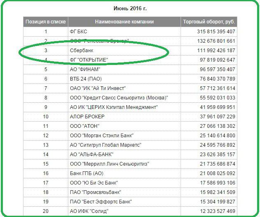Click turnover value '15 982 341 509'
The image size is (260, 217).
click(217, 192)
